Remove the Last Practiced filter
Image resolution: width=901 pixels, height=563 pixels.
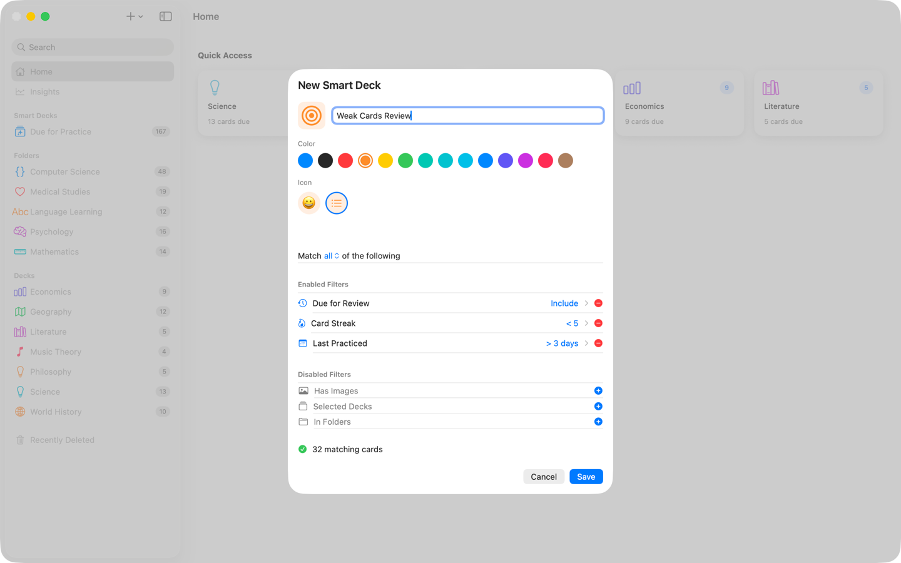coord(598,343)
